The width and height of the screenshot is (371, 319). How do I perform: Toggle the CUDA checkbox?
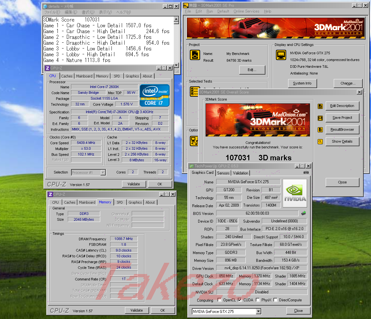240,300
